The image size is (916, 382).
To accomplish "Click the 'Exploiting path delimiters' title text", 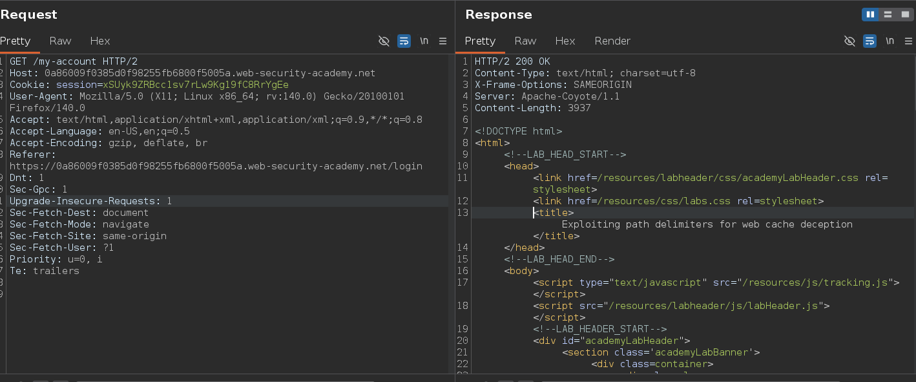I will [x=707, y=224].
